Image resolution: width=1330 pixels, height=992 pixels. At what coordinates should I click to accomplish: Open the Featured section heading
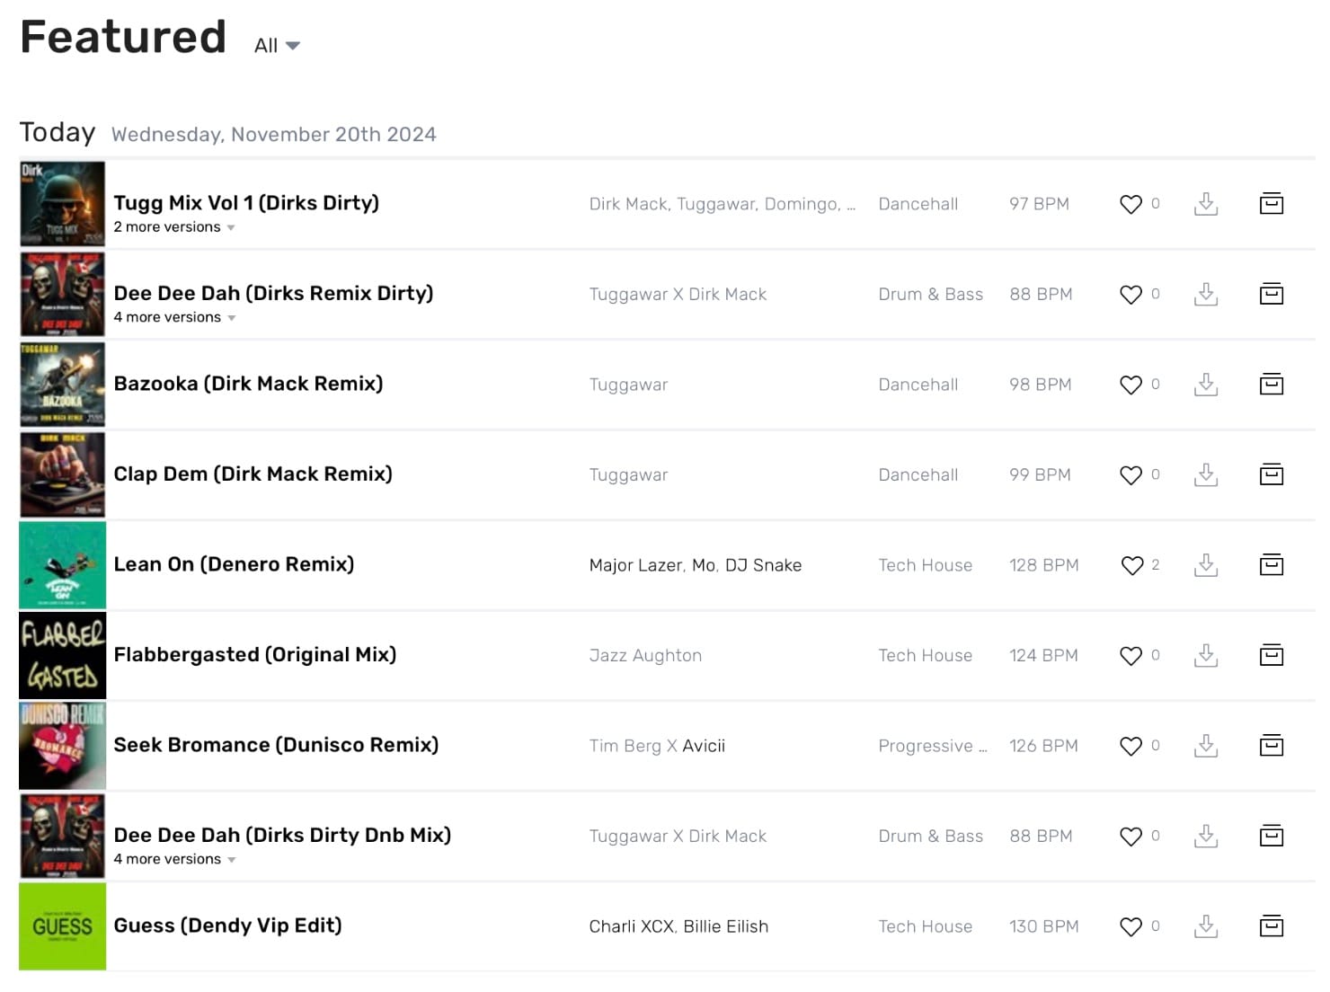122,36
